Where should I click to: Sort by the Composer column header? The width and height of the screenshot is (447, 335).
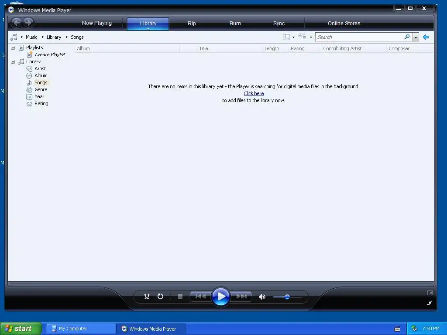coord(410,48)
